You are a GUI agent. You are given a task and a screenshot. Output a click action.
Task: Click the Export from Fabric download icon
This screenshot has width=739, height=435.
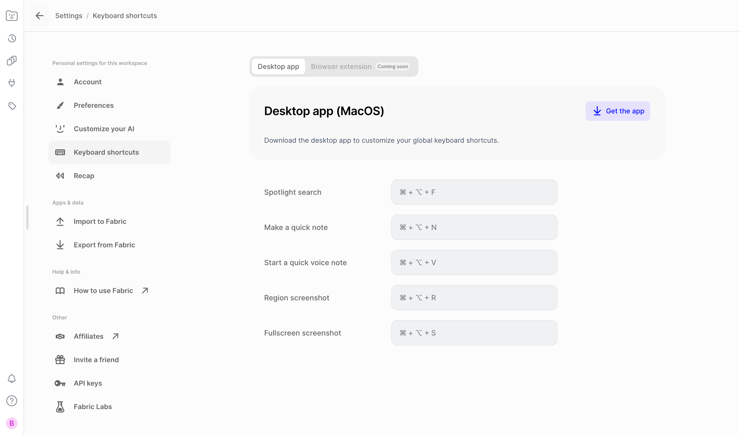click(60, 245)
